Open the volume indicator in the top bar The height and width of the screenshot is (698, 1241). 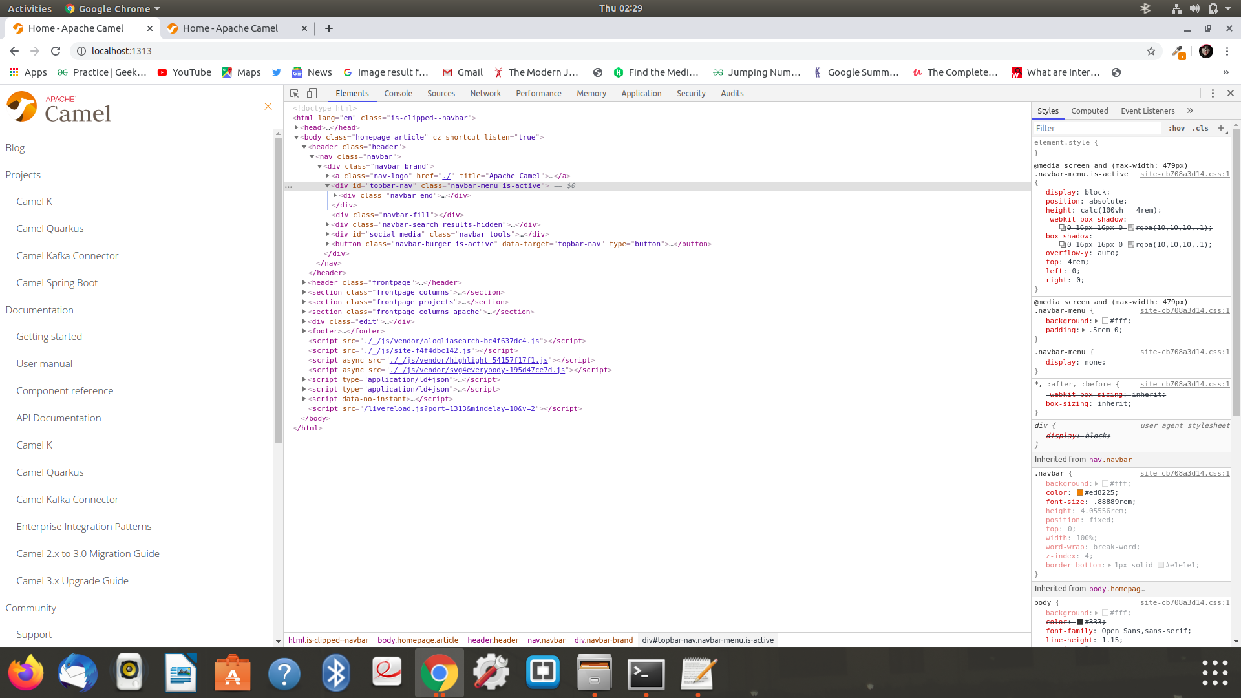point(1194,8)
